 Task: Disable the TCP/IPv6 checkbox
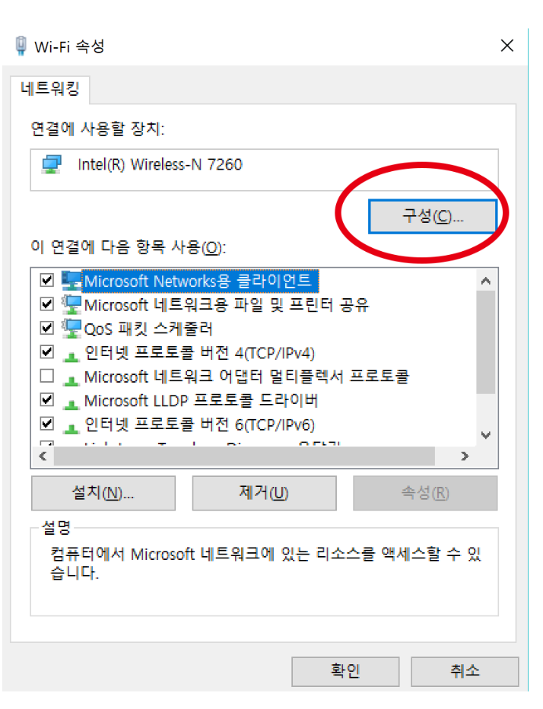point(47,424)
